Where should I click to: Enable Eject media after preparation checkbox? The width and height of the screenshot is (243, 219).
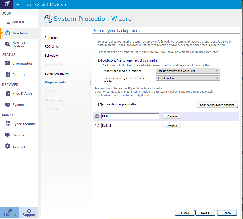pyautogui.click(x=97, y=104)
